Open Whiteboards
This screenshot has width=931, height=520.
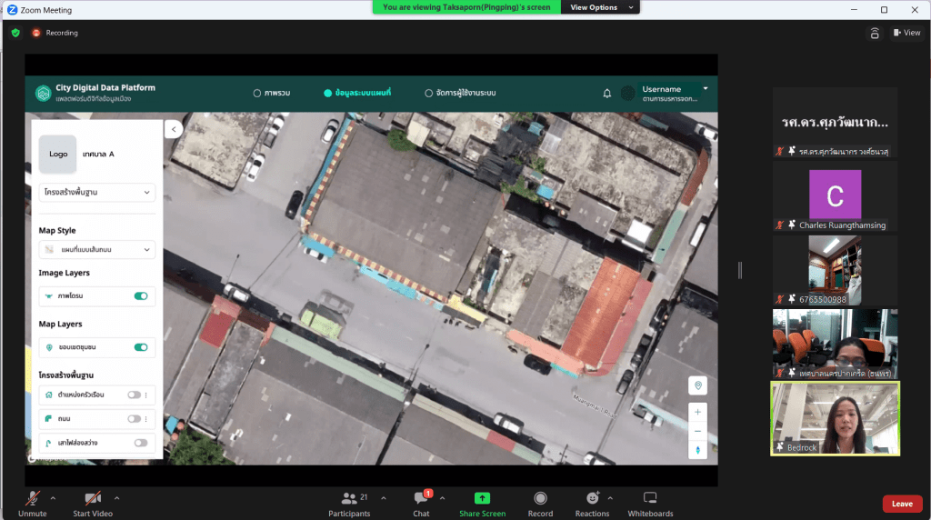[x=650, y=504]
